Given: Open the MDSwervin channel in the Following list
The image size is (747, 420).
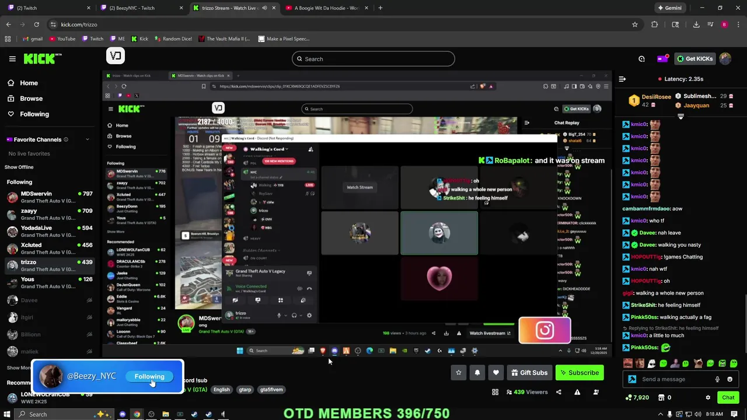Looking at the screenshot, I should point(50,197).
